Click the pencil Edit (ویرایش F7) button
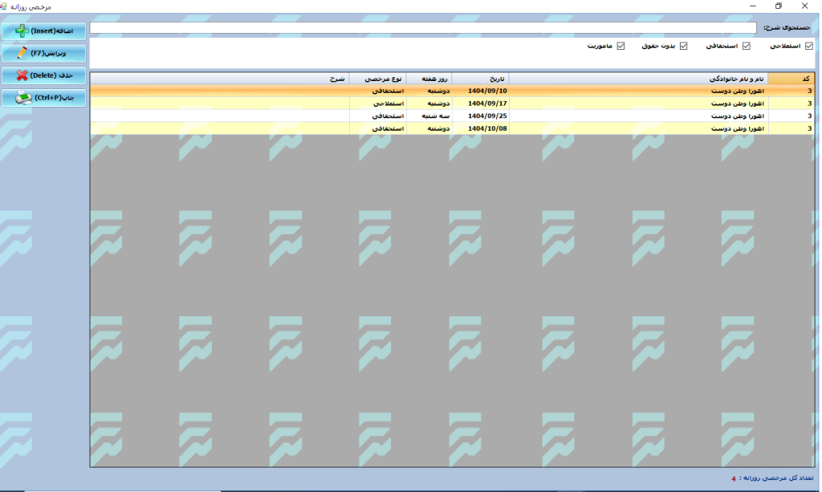 tap(44, 53)
